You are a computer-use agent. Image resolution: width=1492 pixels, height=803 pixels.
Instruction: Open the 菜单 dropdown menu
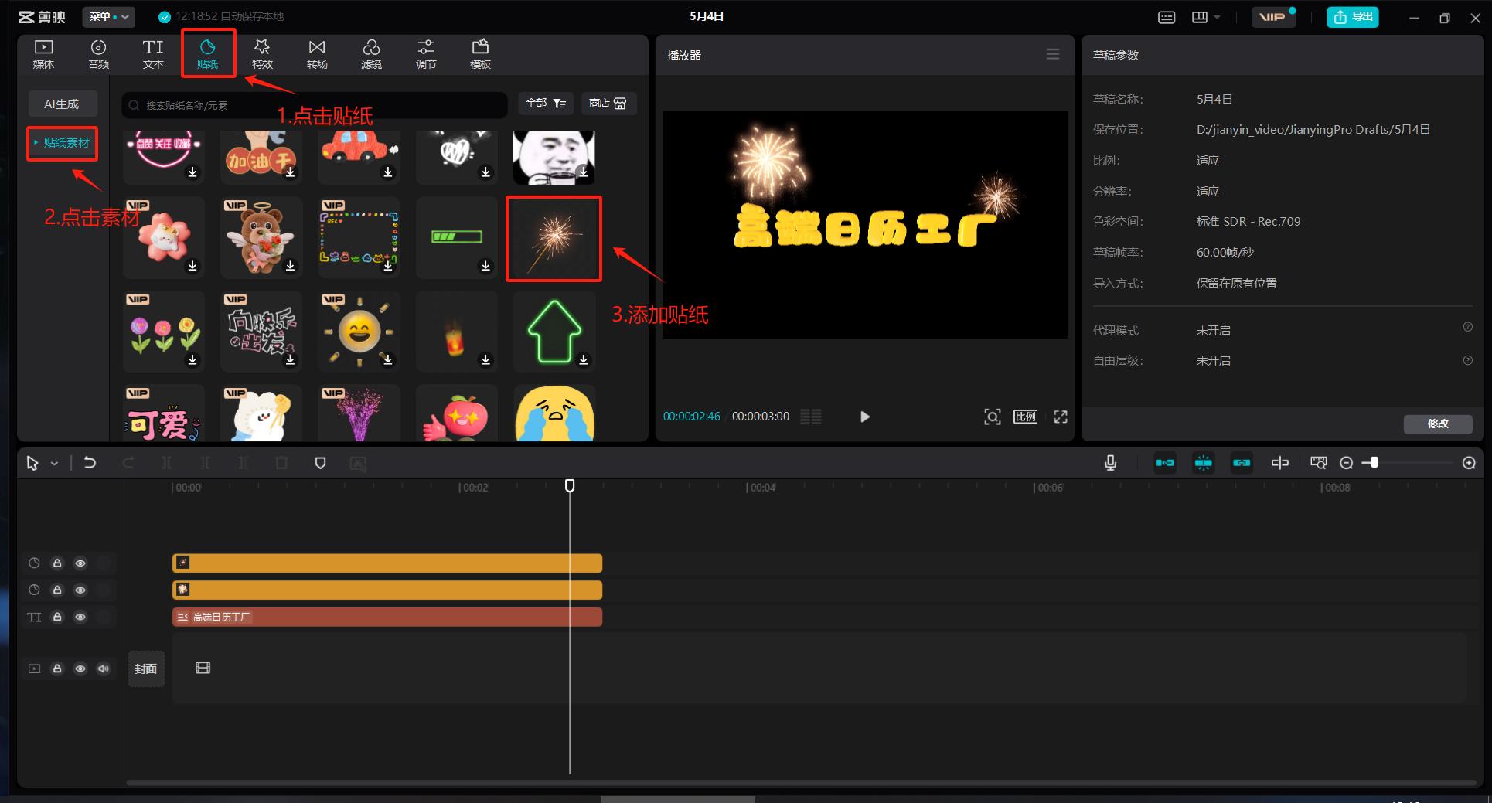[x=109, y=16]
